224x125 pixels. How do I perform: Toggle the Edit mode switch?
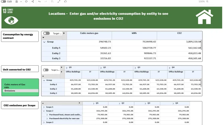(x=4, y=1)
